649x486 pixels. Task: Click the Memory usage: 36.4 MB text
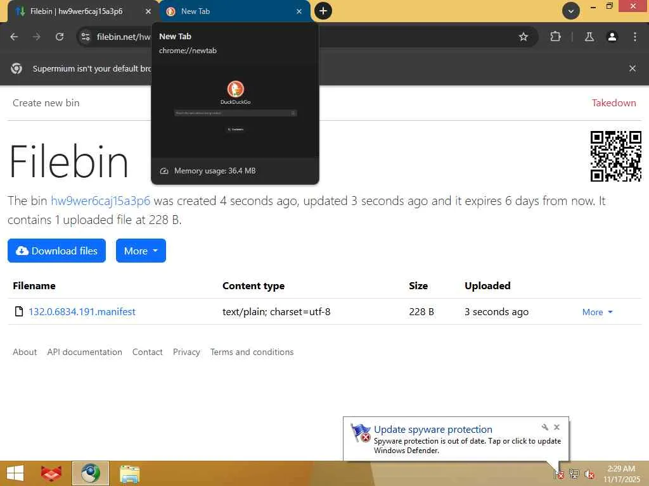click(215, 171)
